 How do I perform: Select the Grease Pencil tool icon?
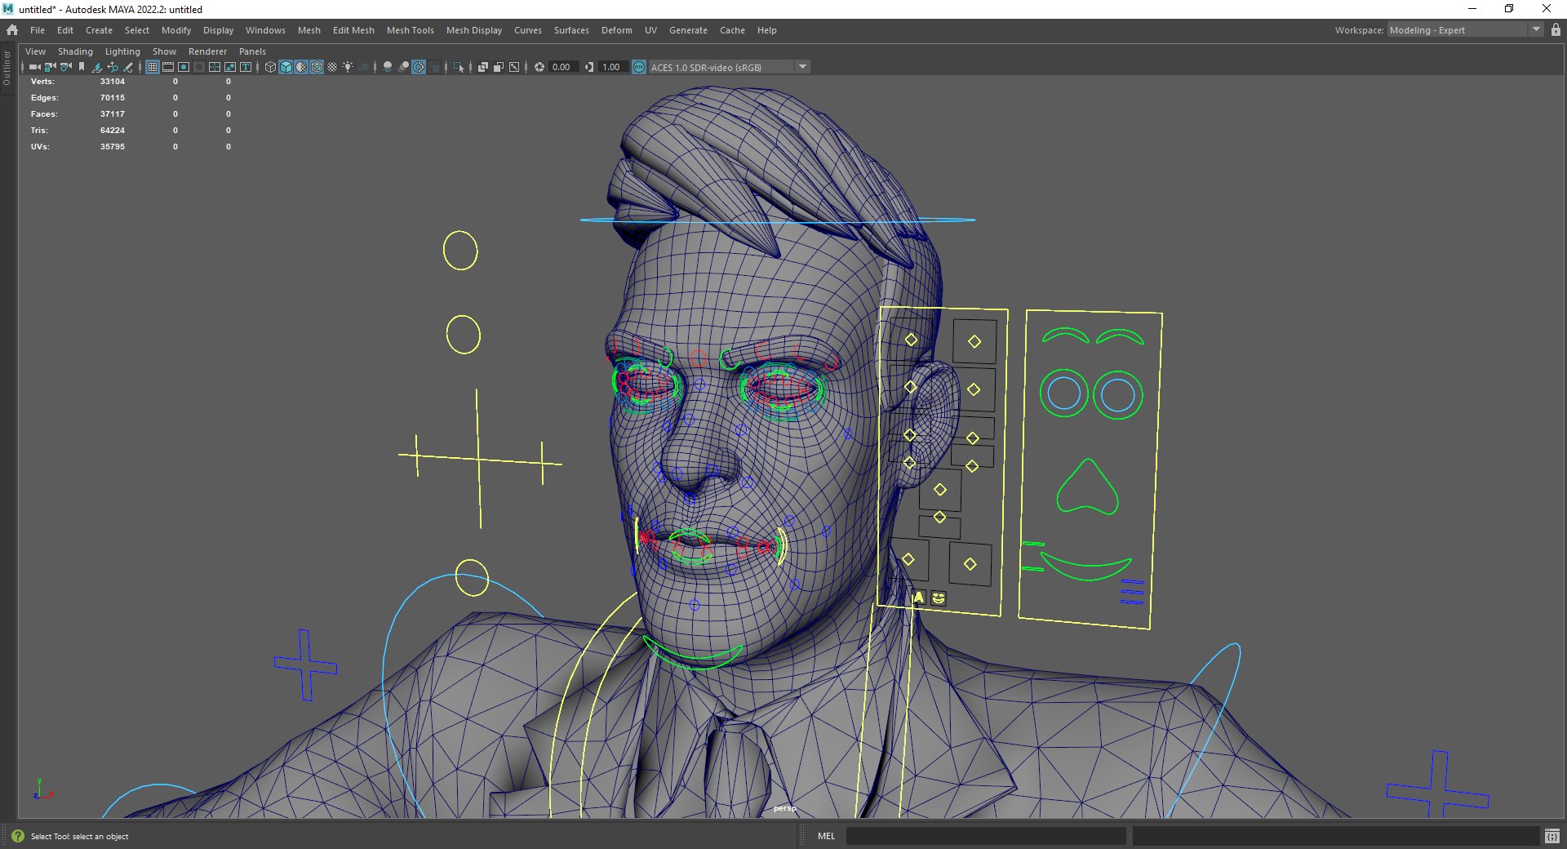[128, 67]
